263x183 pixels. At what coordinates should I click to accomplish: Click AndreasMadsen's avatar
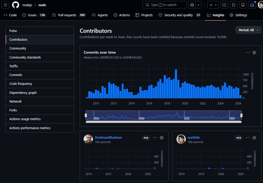(88, 139)
